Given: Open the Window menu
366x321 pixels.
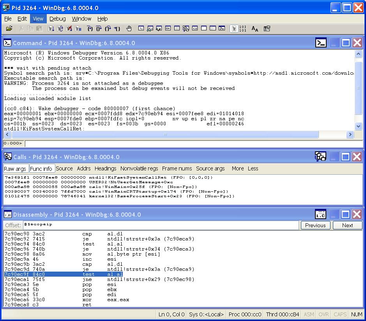Looking at the screenshot, I should [81, 19].
